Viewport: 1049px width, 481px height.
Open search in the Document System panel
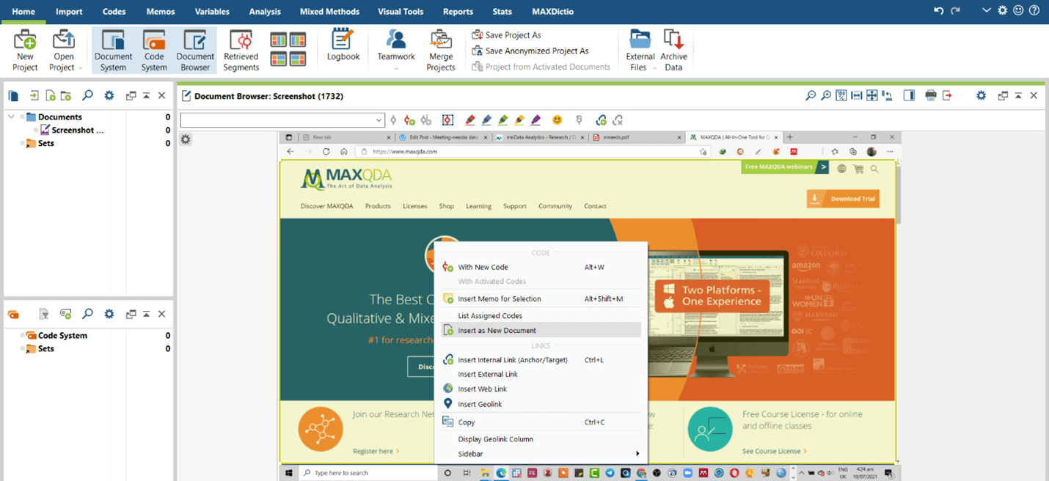click(x=87, y=95)
